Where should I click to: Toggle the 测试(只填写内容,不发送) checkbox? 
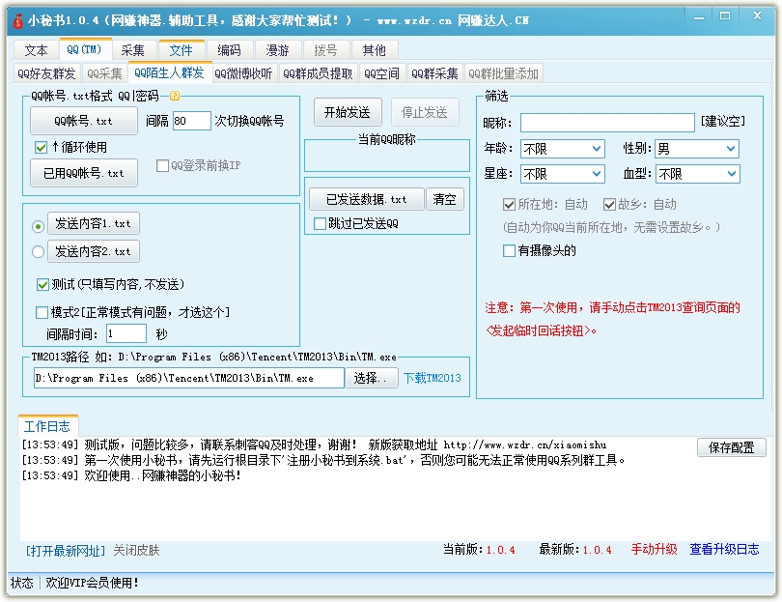(42, 285)
